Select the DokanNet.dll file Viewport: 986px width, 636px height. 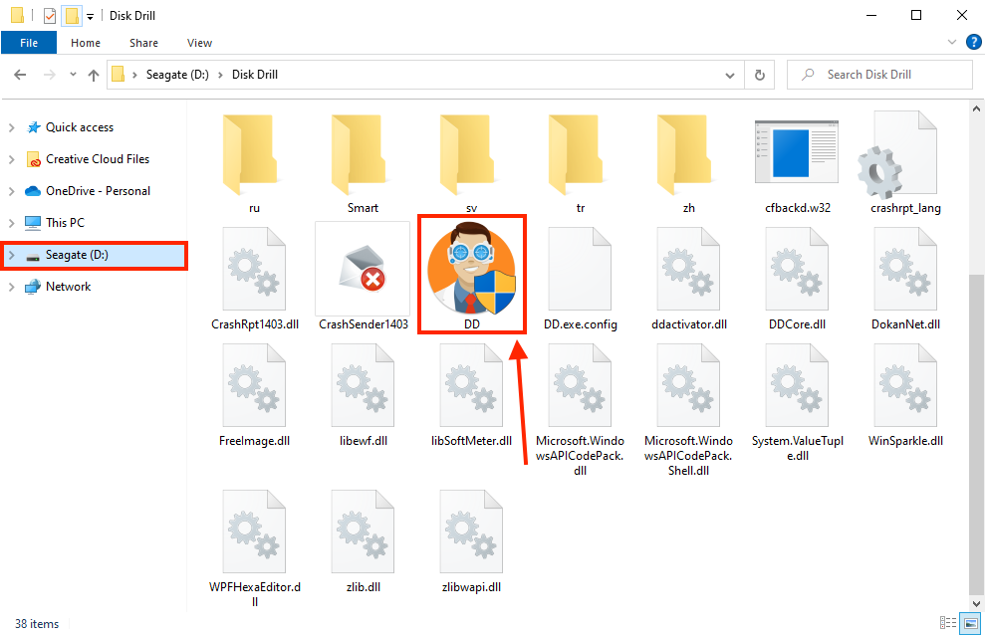tap(905, 279)
